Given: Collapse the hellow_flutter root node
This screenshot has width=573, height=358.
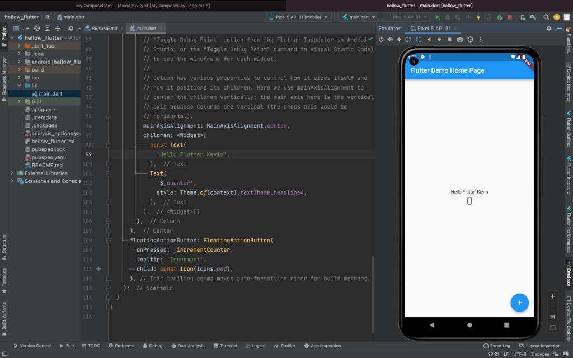Looking at the screenshot, I should [12, 37].
